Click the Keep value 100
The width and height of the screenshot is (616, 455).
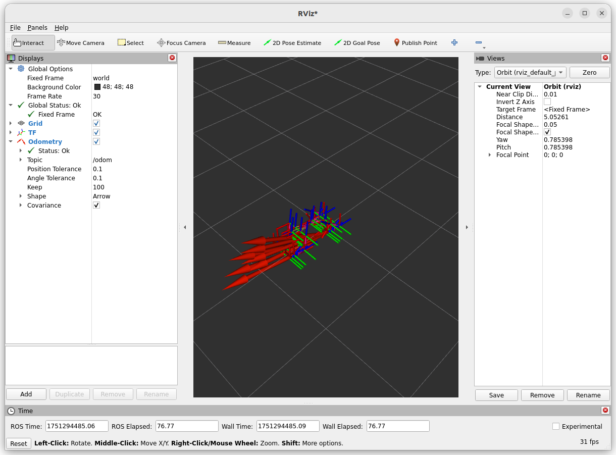pos(98,187)
